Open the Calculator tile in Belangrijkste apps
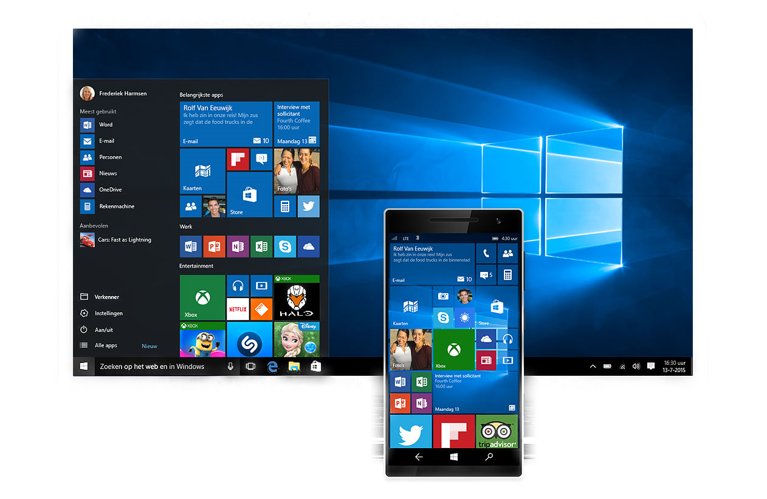 pyautogui.click(x=285, y=206)
